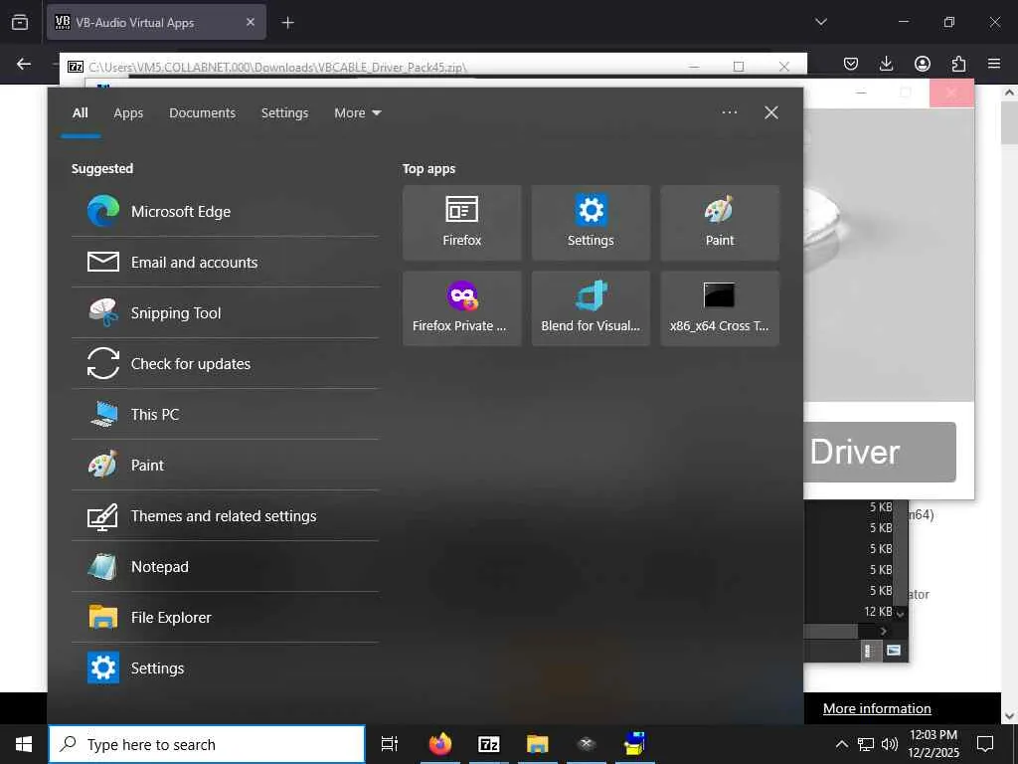This screenshot has height=764, width=1018.
Task: Open Firefox account menu
Action: (x=923, y=64)
